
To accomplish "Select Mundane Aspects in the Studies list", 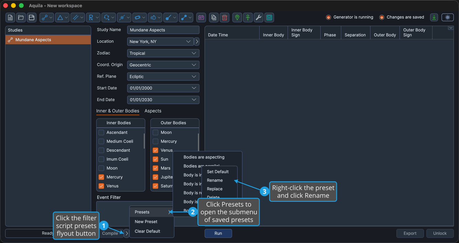I will pyautogui.click(x=48, y=40).
